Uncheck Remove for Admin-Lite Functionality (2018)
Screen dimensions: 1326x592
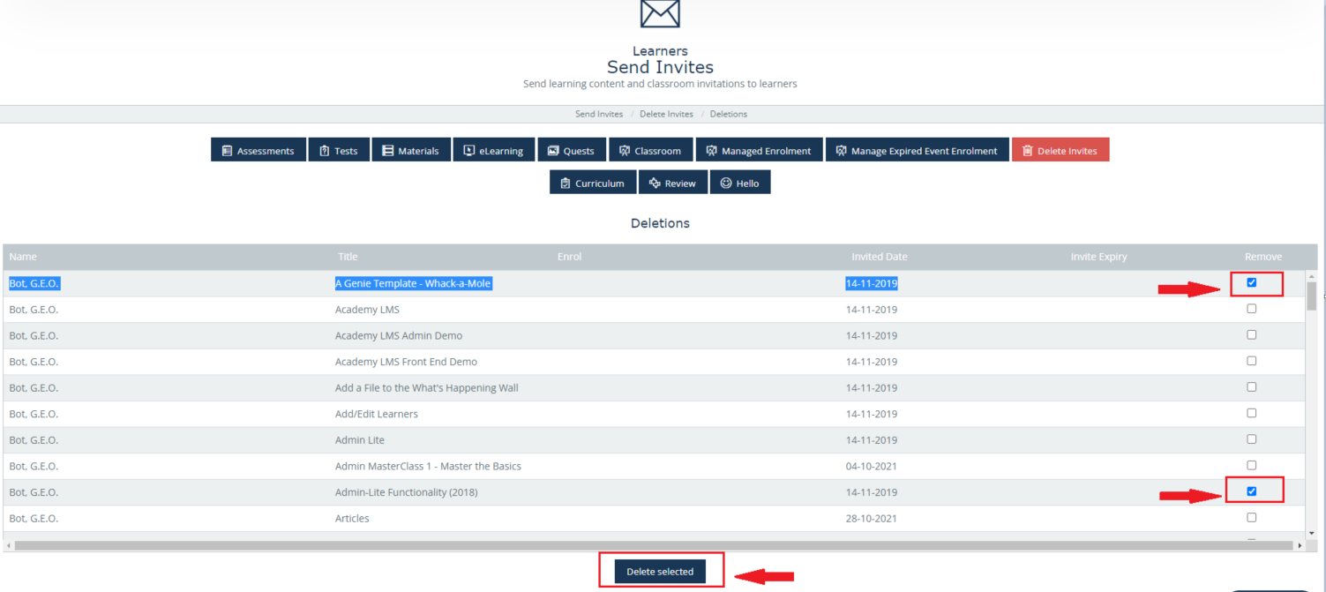point(1251,491)
